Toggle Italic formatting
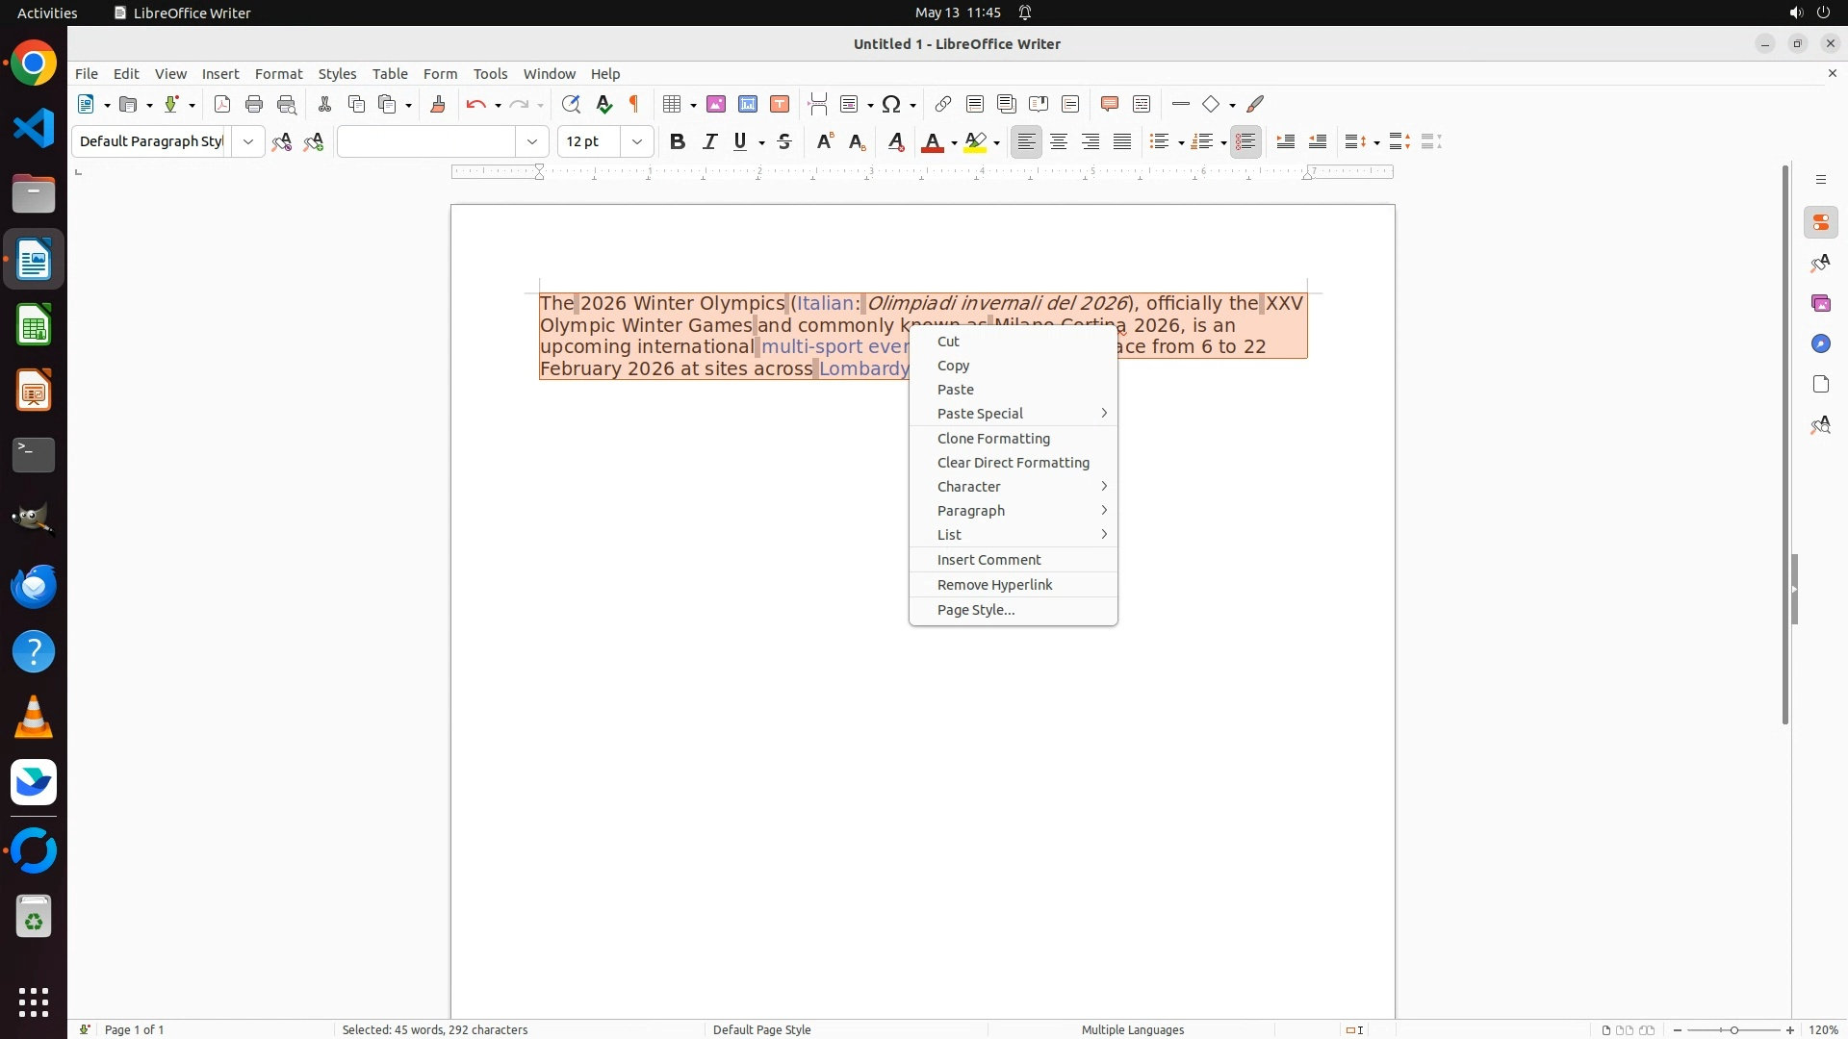Screen dimensions: 1848x1039 [x=710, y=141]
